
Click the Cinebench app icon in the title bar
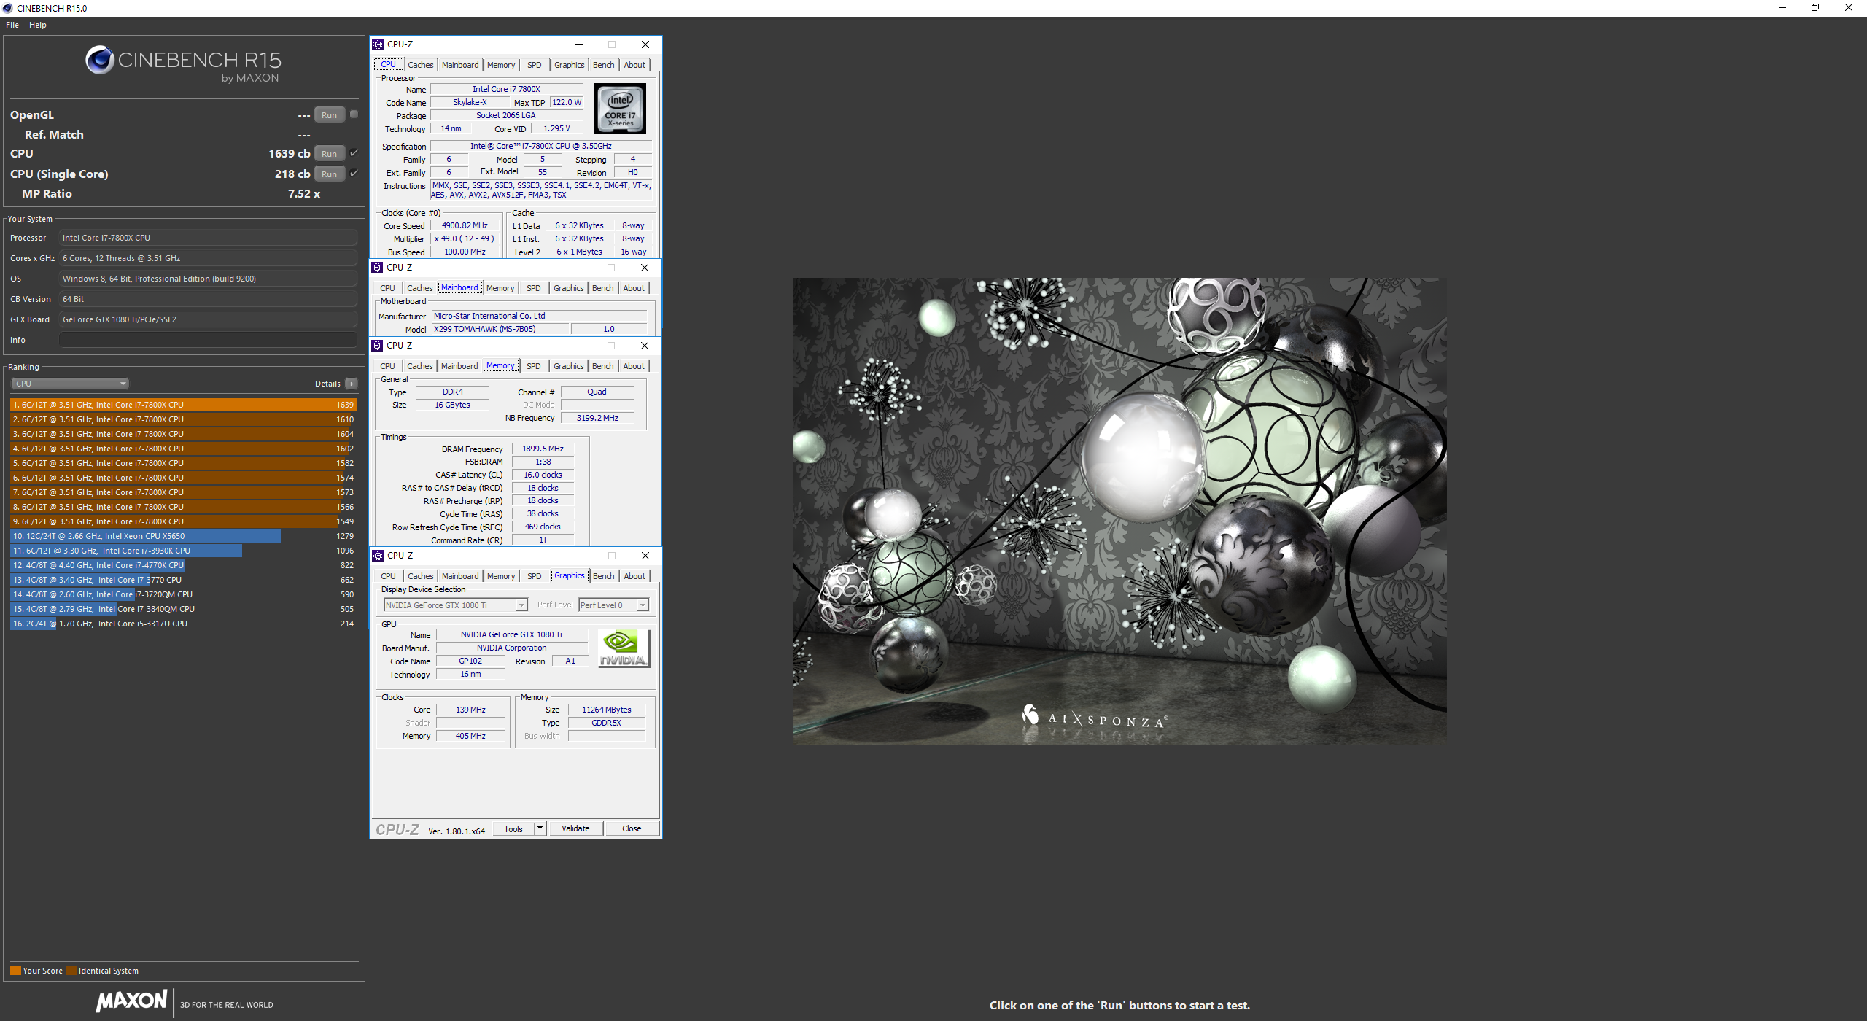(7, 8)
